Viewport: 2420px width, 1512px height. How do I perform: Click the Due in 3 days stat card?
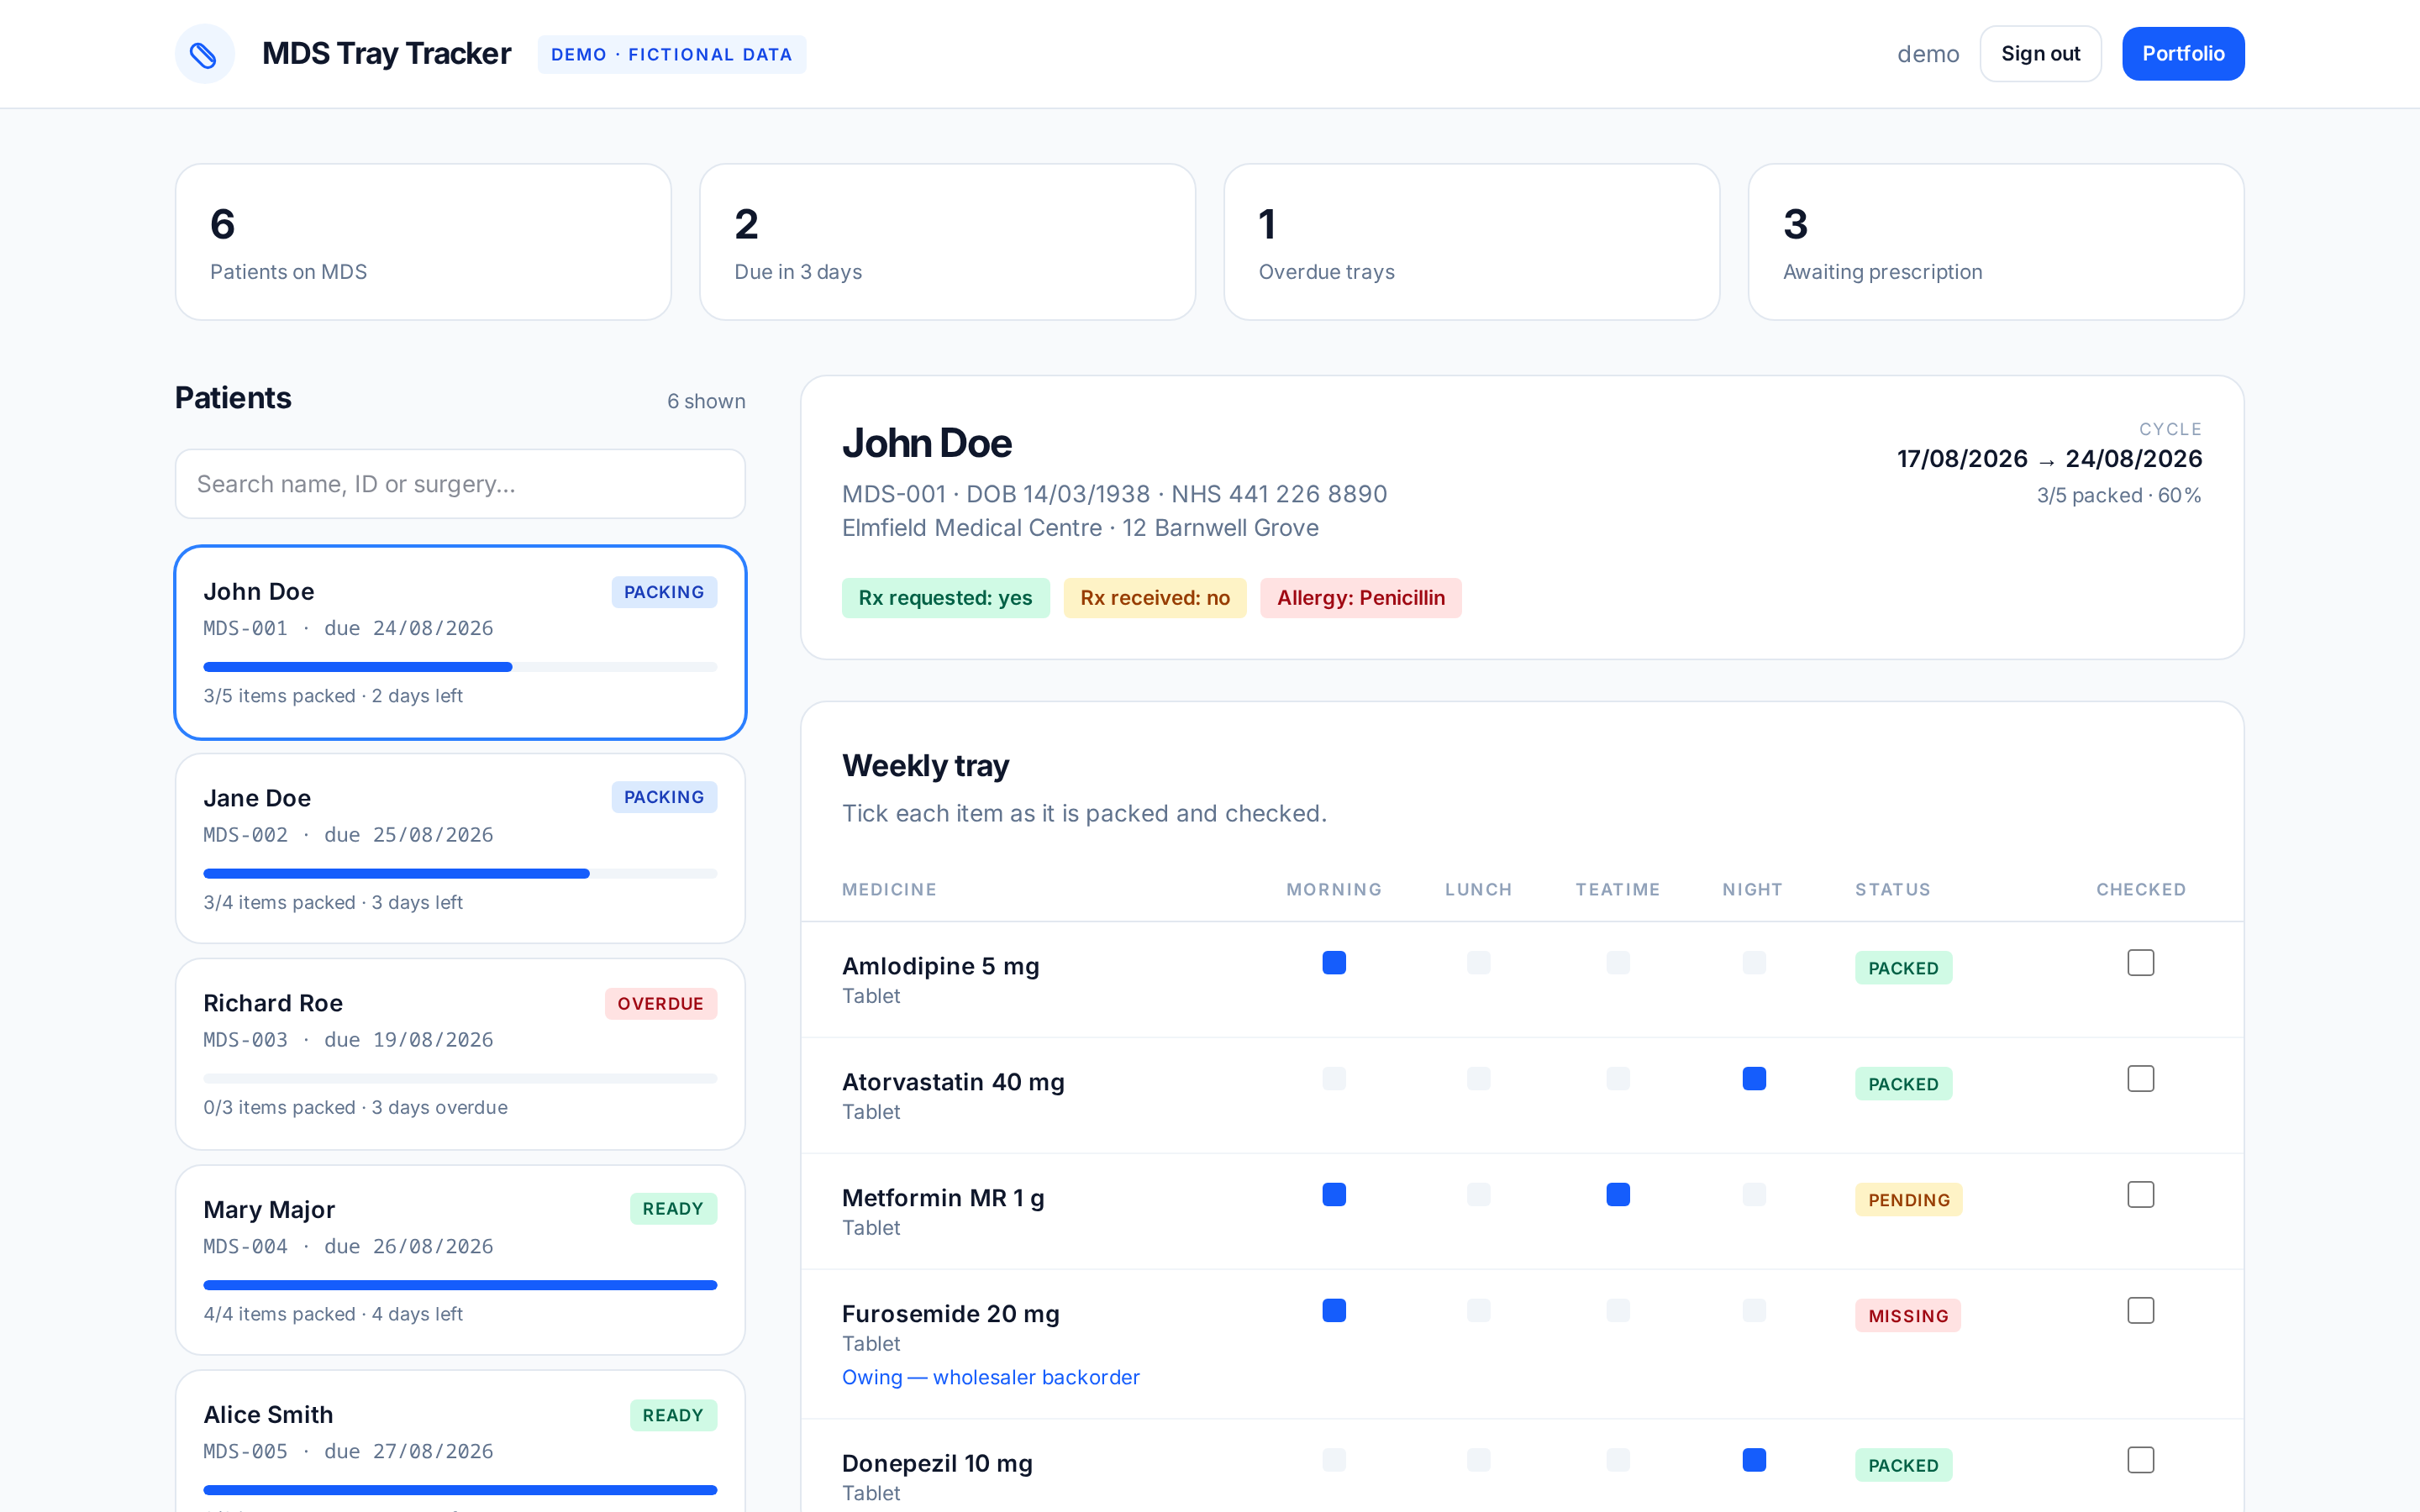click(x=947, y=242)
